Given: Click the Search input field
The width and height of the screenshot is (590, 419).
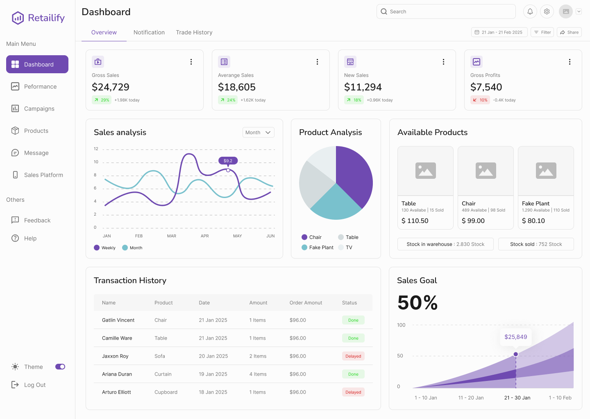Looking at the screenshot, I should [446, 11].
